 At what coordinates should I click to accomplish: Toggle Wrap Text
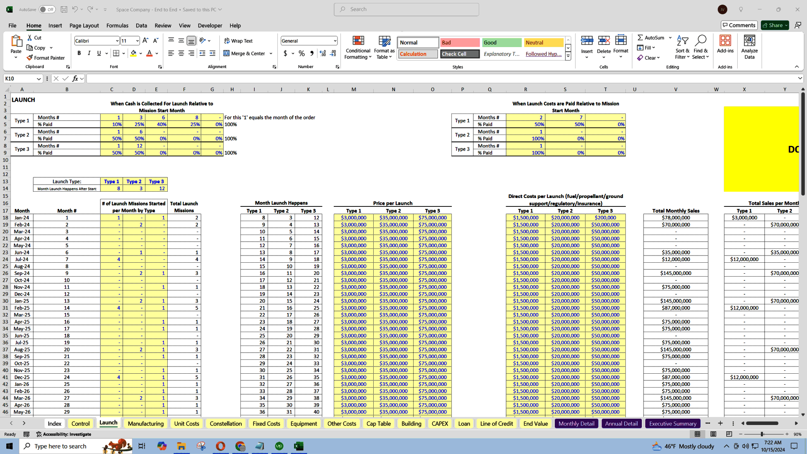238,41
